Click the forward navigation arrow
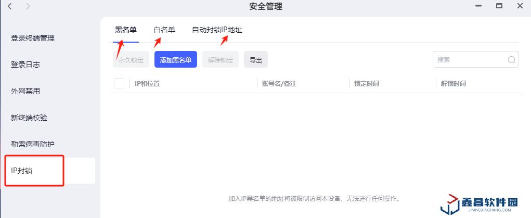Screen dimensions: 531x218 (28, 6)
